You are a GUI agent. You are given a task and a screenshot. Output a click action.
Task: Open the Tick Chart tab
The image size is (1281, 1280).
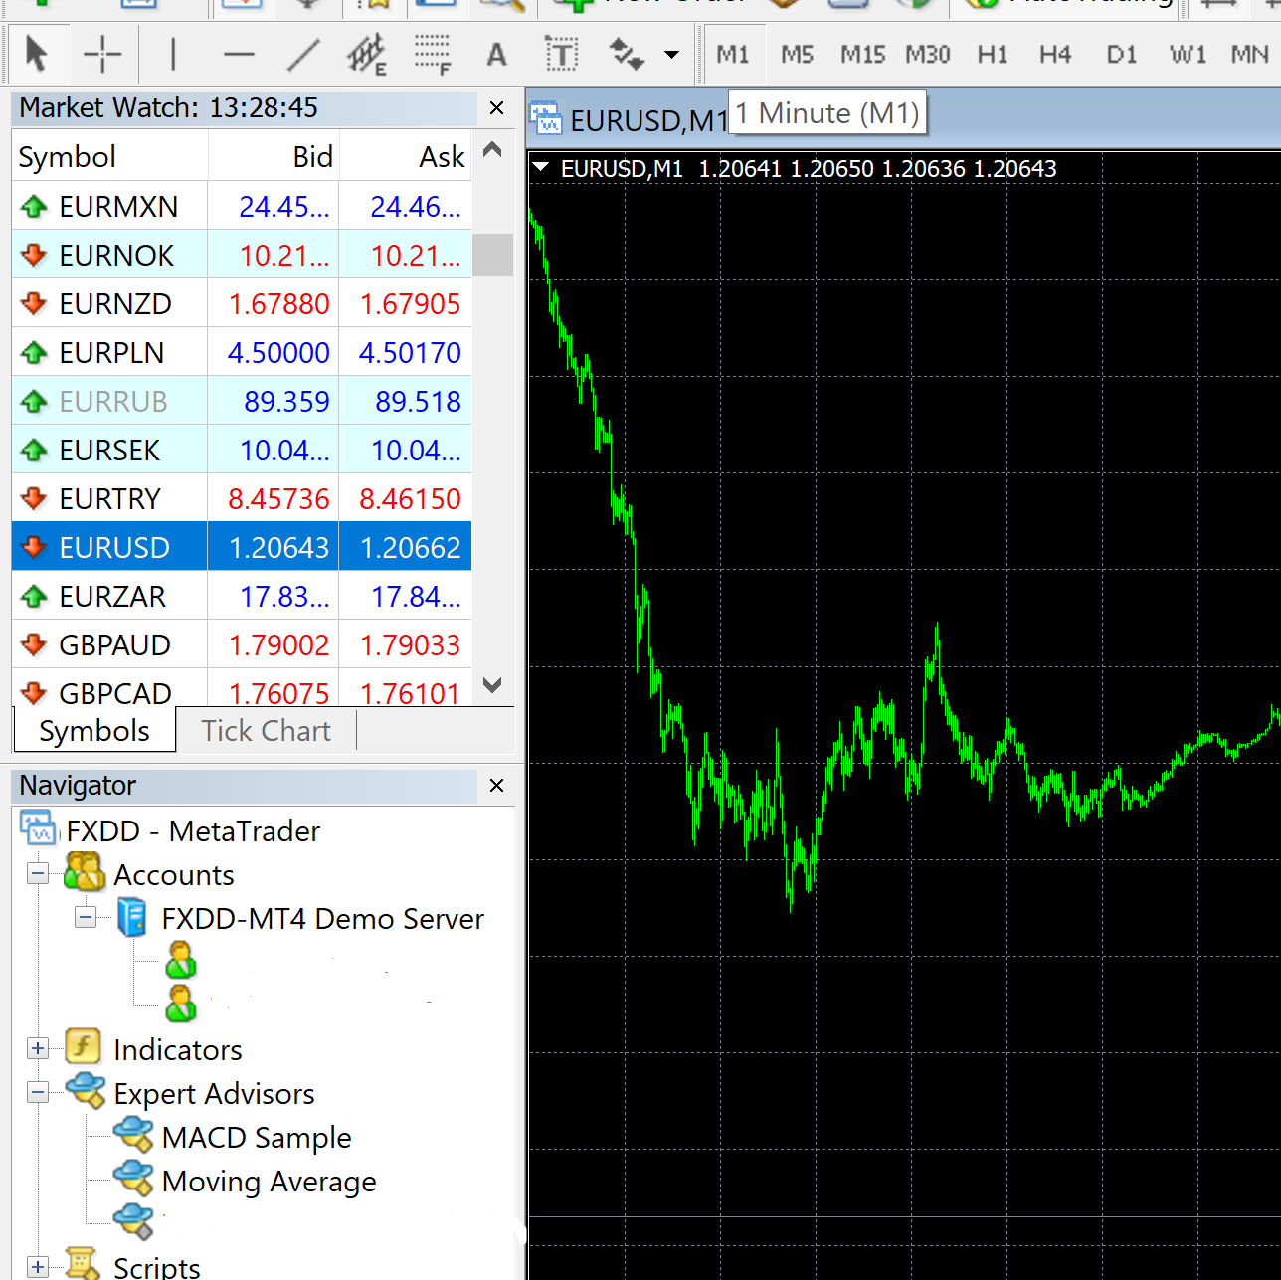pyautogui.click(x=266, y=730)
